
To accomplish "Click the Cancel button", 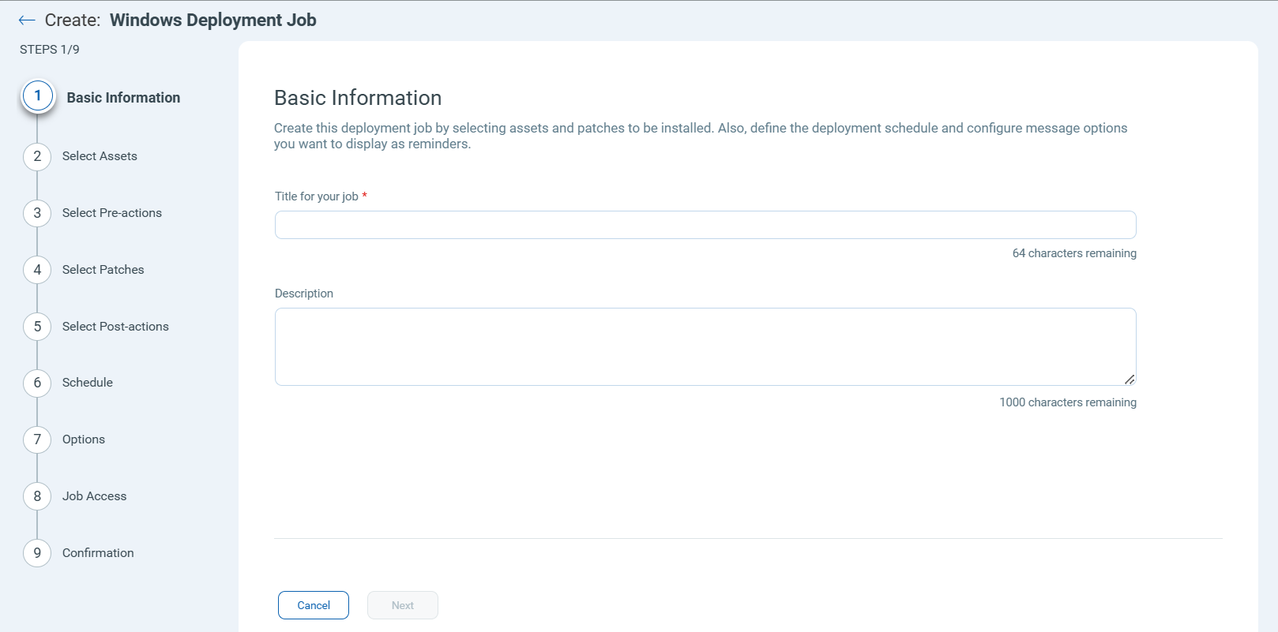I will click(x=314, y=605).
